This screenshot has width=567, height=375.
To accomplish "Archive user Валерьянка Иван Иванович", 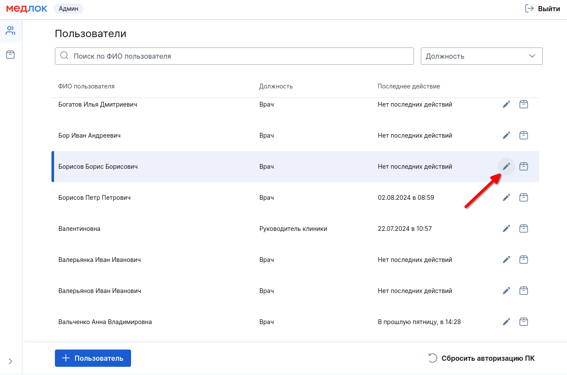I will pos(523,260).
